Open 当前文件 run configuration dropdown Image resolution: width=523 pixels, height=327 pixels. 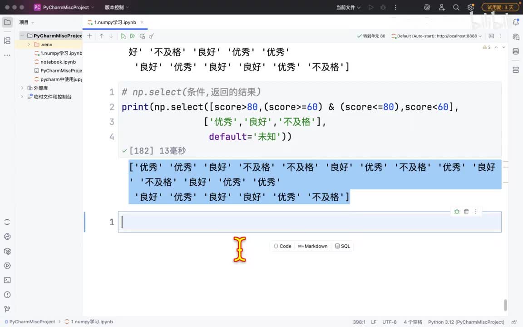(348, 7)
